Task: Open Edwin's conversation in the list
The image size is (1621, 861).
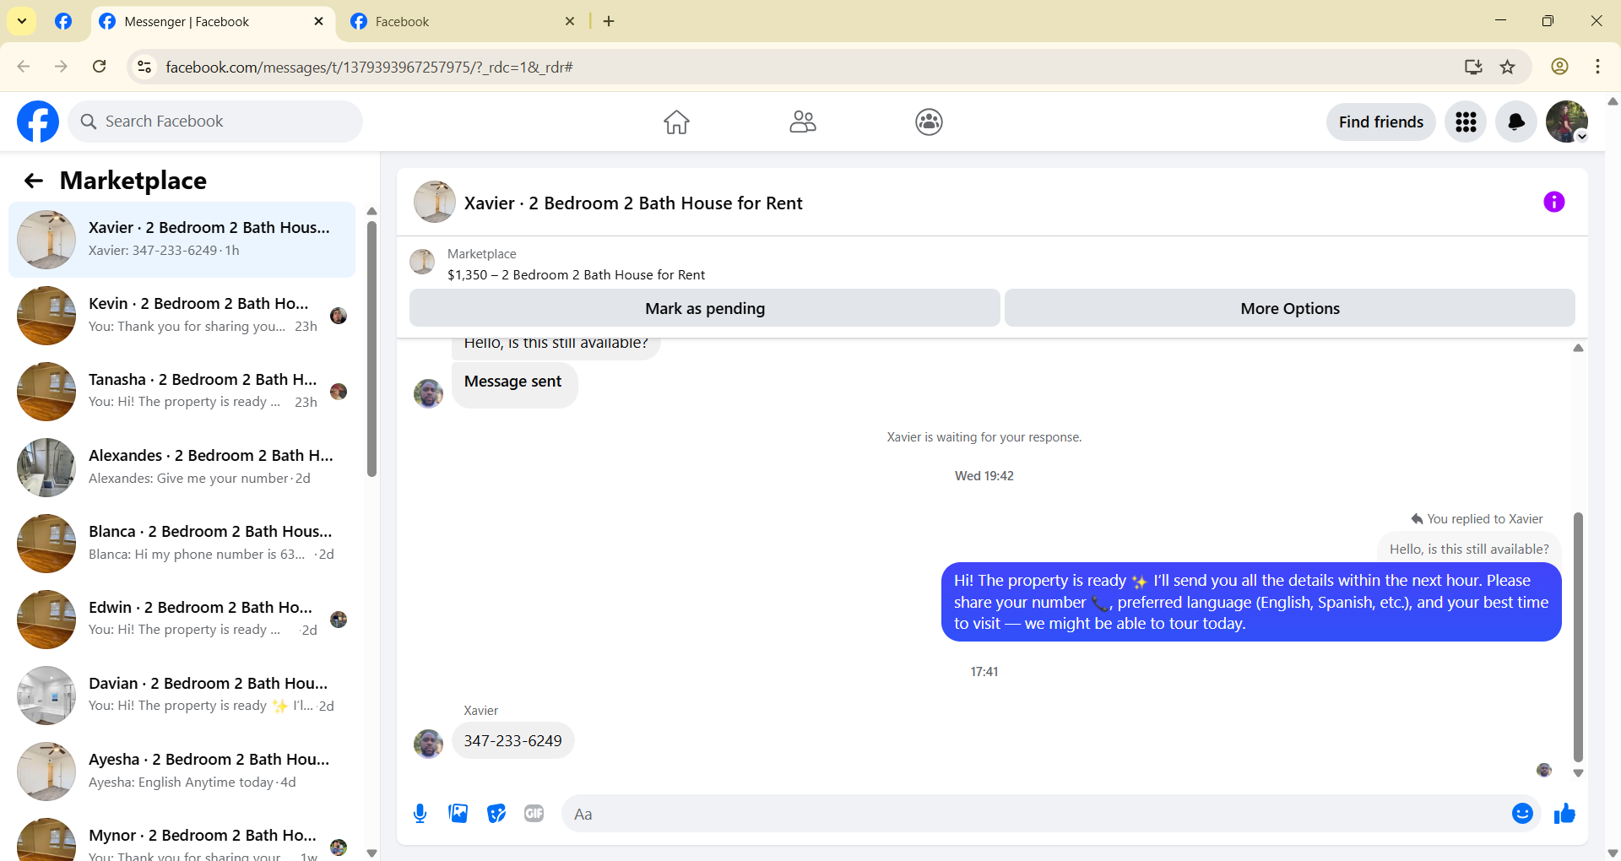Action: 182,620
